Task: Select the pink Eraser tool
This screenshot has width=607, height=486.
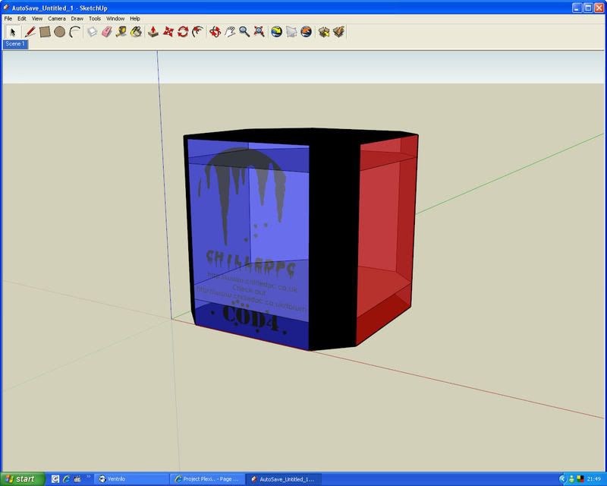Action: (x=107, y=32)
